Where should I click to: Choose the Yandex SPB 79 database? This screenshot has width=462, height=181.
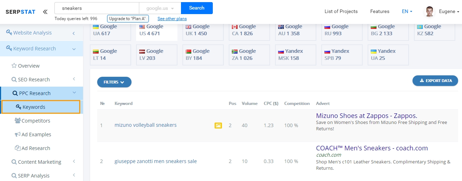(342, 55)
